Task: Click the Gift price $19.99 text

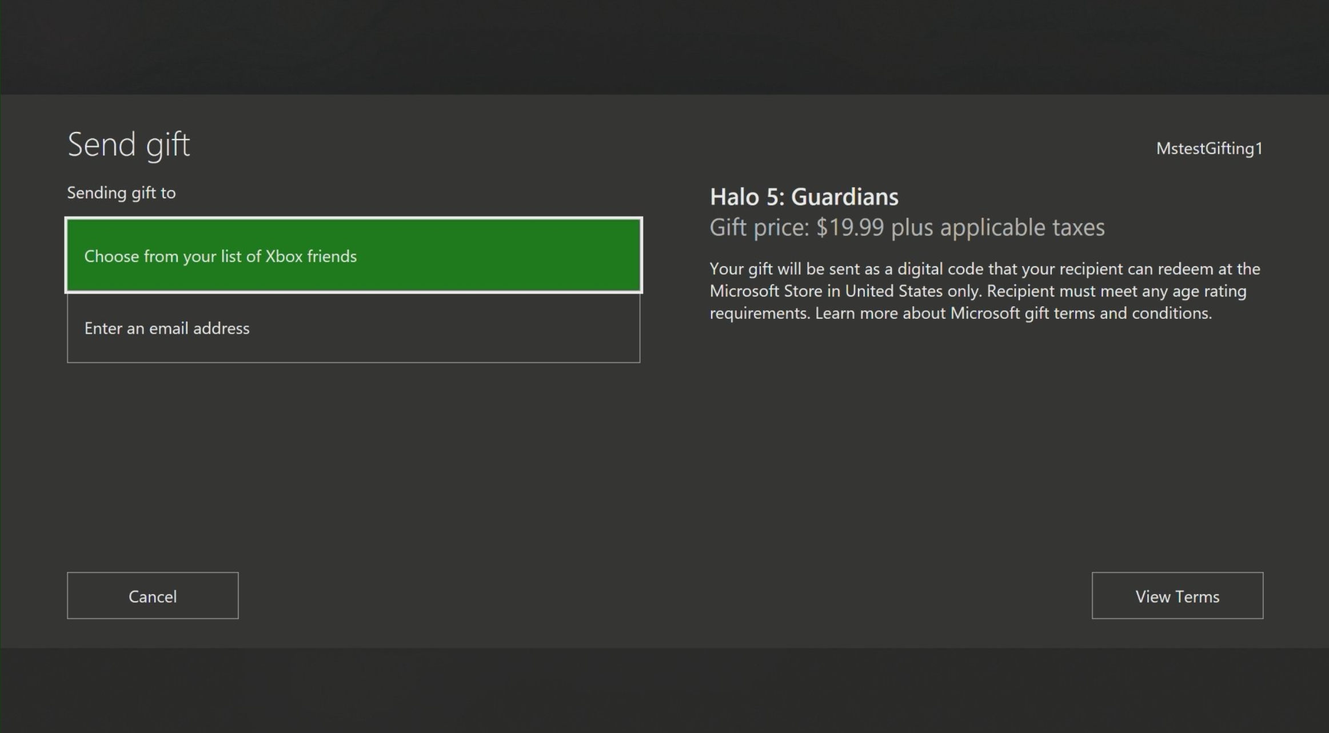Action: click(x=797, y=227)
